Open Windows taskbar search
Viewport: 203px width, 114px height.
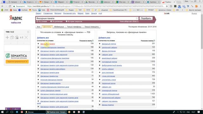[x=7, y=112]
